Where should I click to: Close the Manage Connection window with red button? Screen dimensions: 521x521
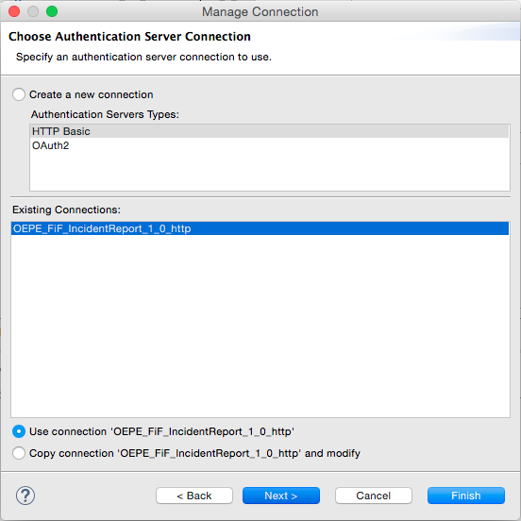tap(14, 11)
